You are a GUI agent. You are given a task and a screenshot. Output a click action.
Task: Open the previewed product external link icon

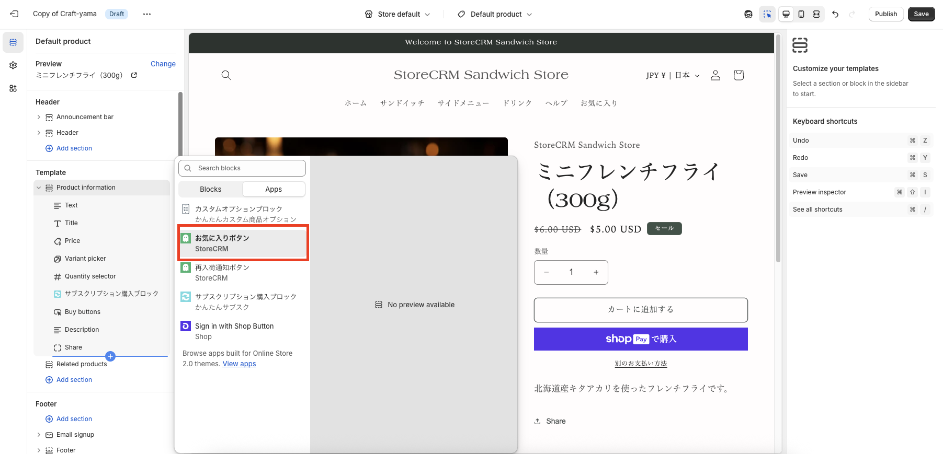pos(134,75)
